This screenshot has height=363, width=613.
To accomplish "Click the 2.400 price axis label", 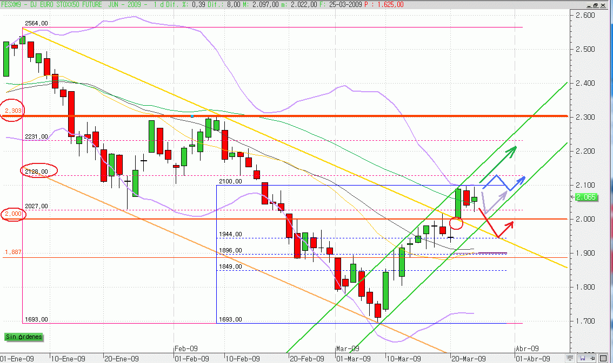I will pos(585,83).
